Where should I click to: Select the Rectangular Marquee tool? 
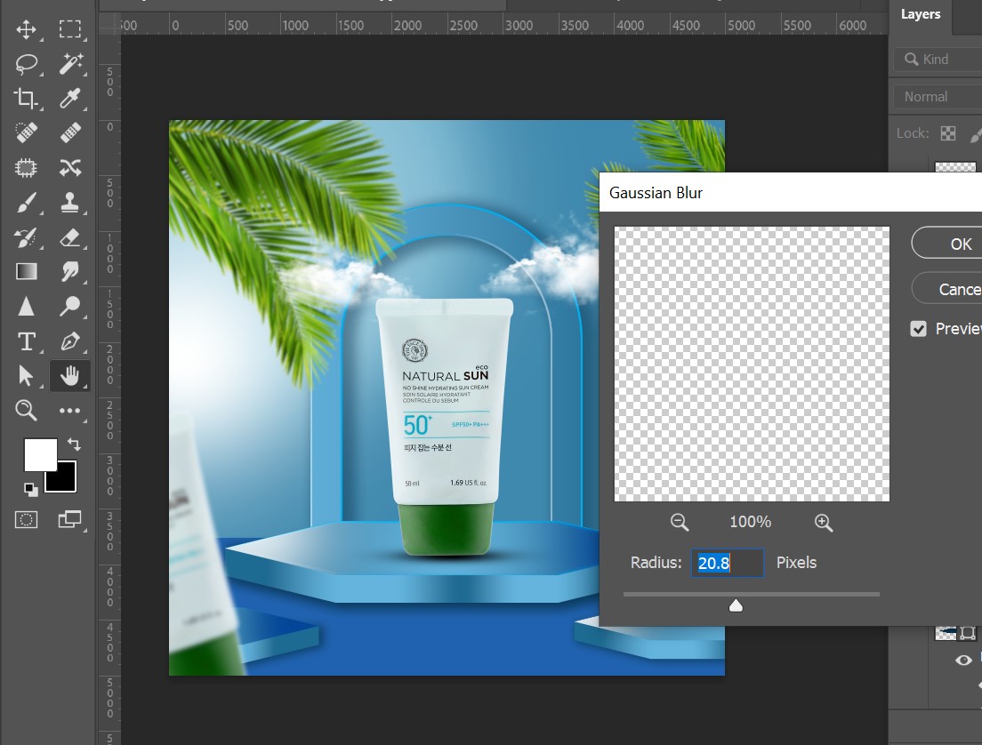(69, 29)
